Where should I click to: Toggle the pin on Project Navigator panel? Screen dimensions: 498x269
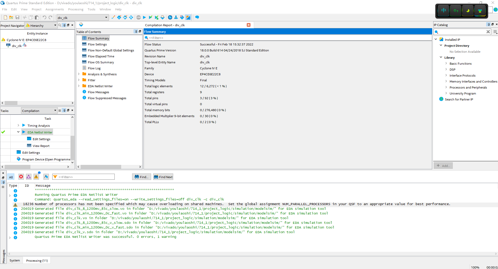coord(64,25)
